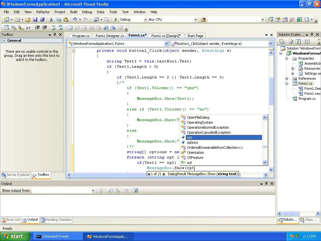Screen dimensions: 321x241
Task: Expand the Resources node in Solution Explorer
Action: coord(292,68)
